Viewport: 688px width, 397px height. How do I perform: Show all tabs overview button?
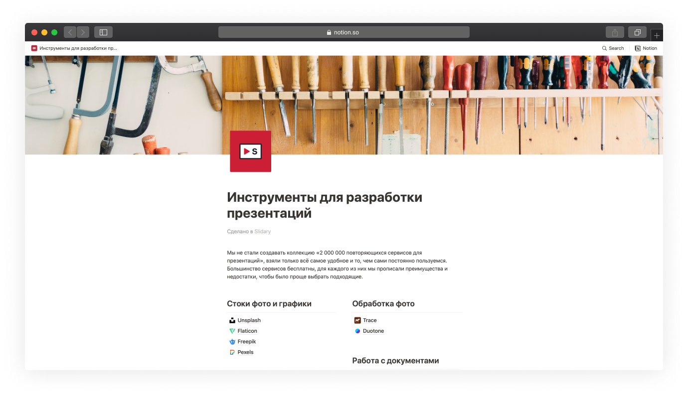click(637, 32)
